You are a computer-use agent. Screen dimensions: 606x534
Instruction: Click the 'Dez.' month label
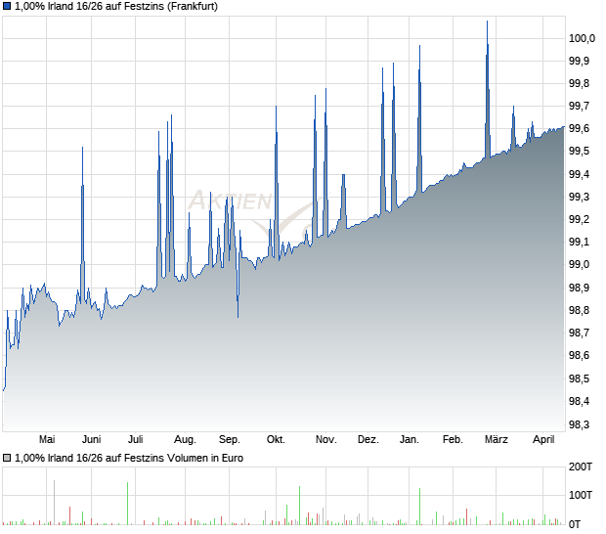click(368, 440)
